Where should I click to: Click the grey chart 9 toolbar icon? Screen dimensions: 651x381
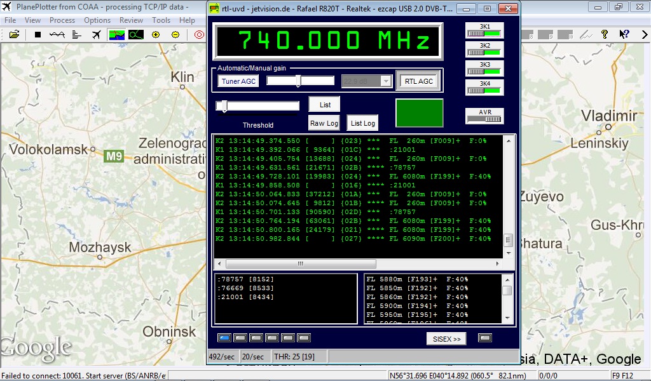pos(545,35)
